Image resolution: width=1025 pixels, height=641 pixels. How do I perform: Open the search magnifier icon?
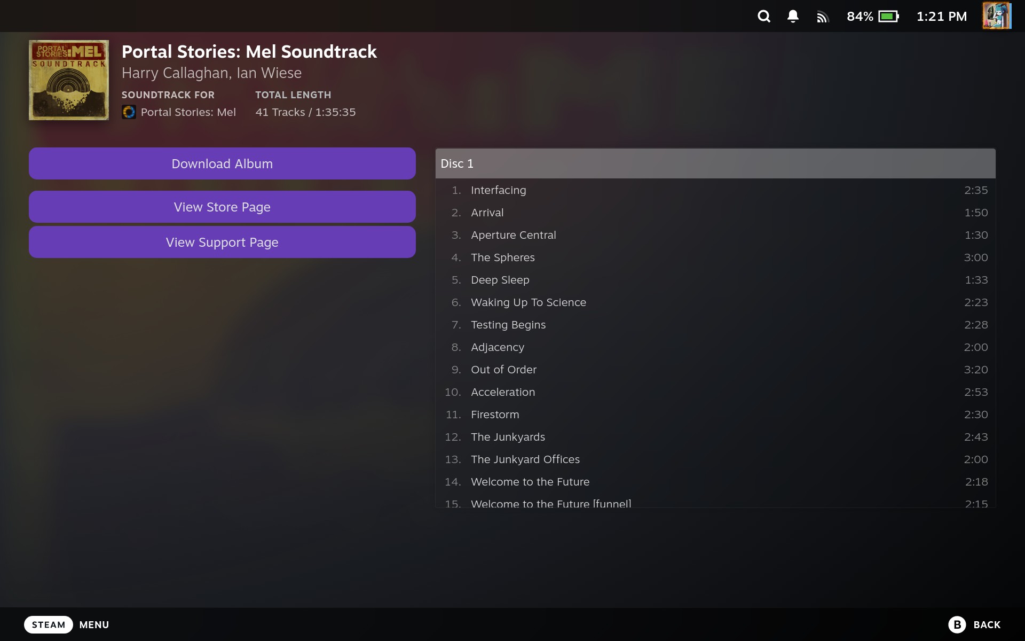764,17
